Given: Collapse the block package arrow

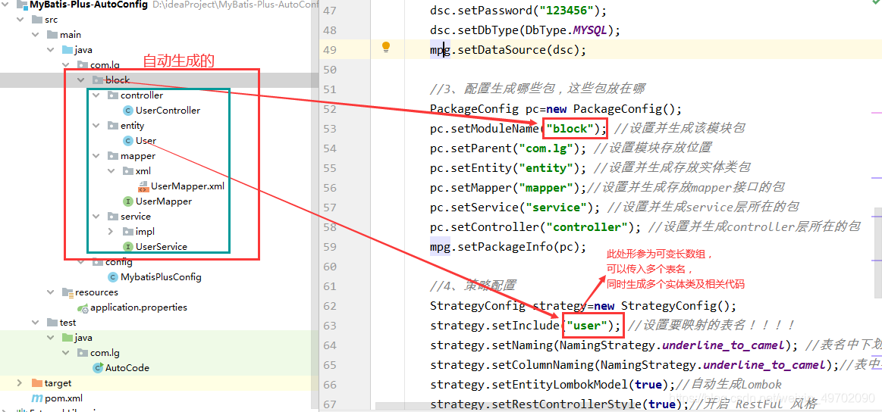Looking at the screenshot, I should [x=81, y=80].
